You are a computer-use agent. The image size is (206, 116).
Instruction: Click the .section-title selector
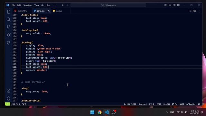(x=31, y=101)
